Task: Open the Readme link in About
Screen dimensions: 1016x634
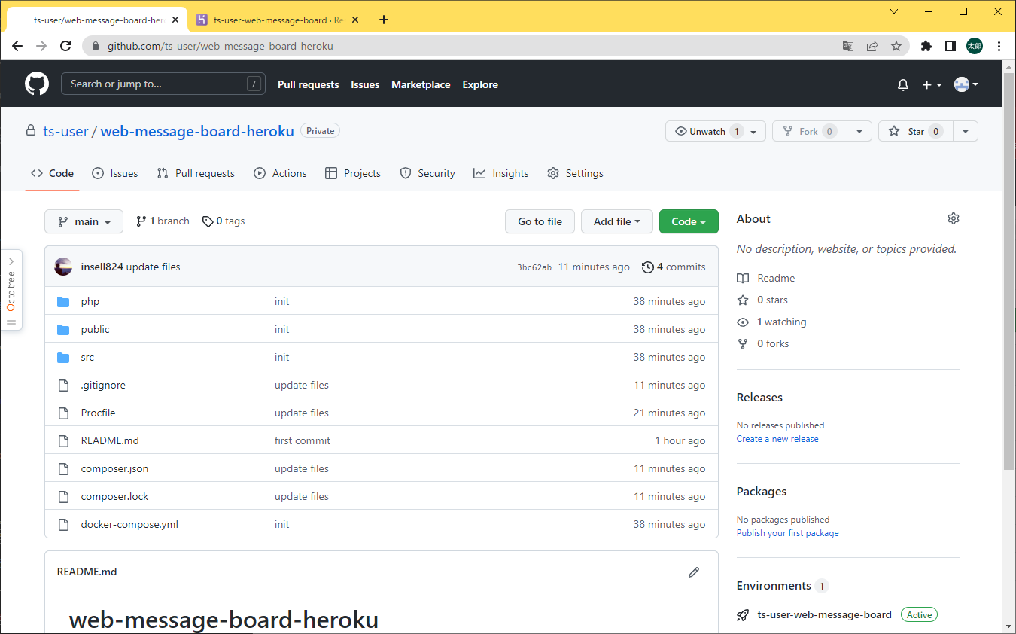Action: coord(766,278)
